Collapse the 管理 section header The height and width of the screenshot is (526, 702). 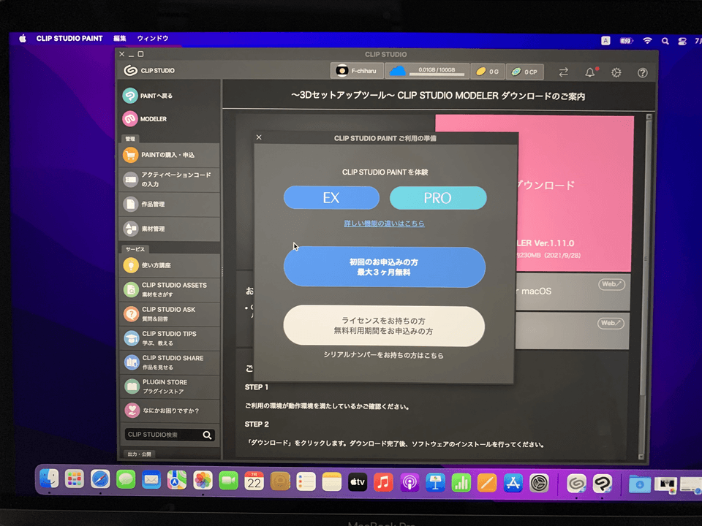point(132,139)
